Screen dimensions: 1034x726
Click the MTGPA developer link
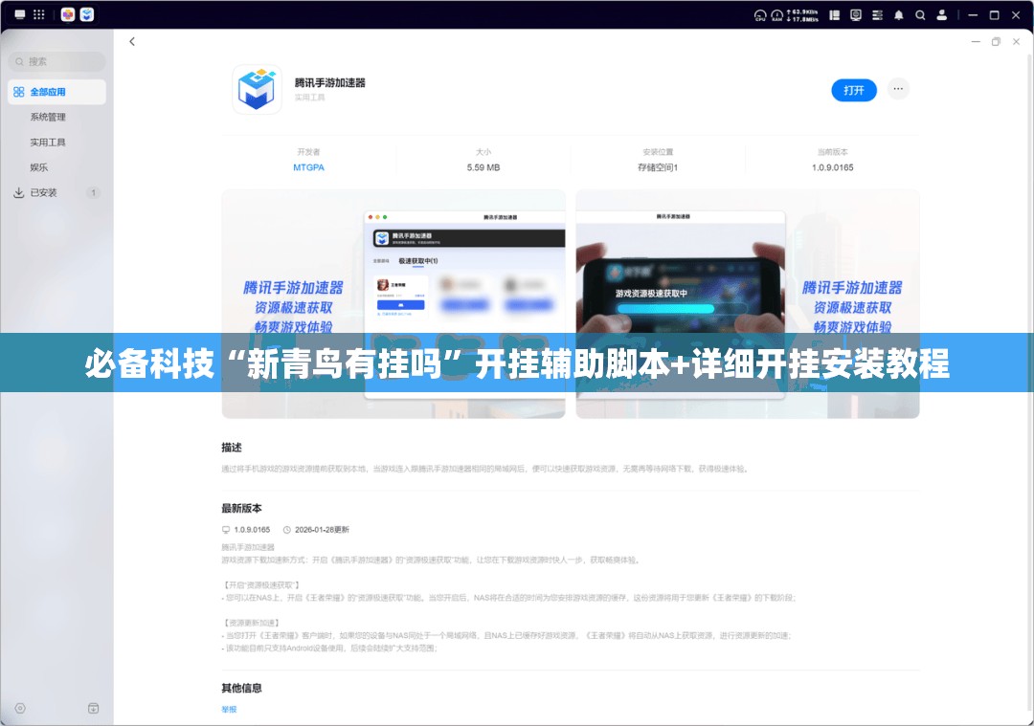(308, 167)
